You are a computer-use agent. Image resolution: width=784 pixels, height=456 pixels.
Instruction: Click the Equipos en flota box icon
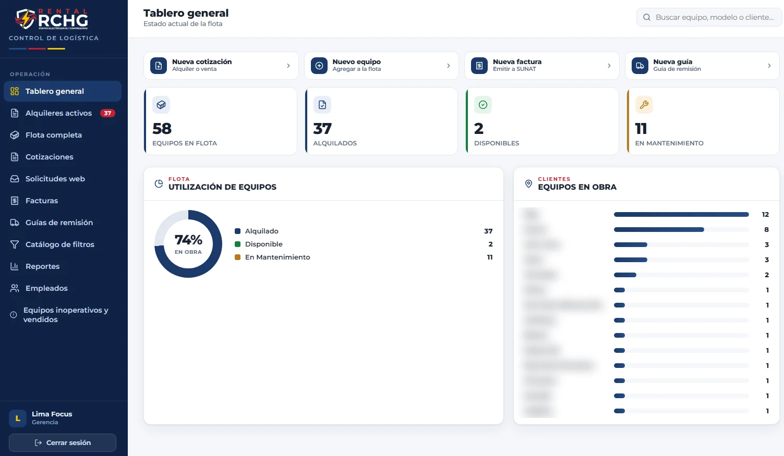pos(161,105)
